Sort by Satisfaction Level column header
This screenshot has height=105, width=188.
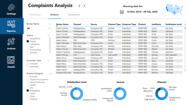174,24
